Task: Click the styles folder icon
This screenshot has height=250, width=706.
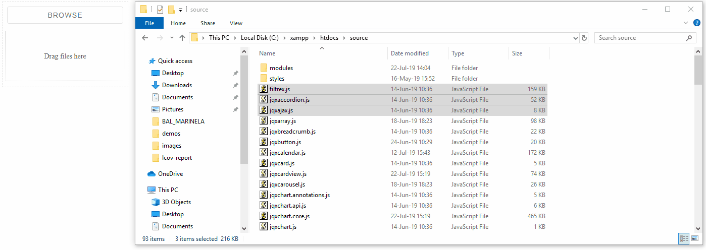Action: point(263,79)
